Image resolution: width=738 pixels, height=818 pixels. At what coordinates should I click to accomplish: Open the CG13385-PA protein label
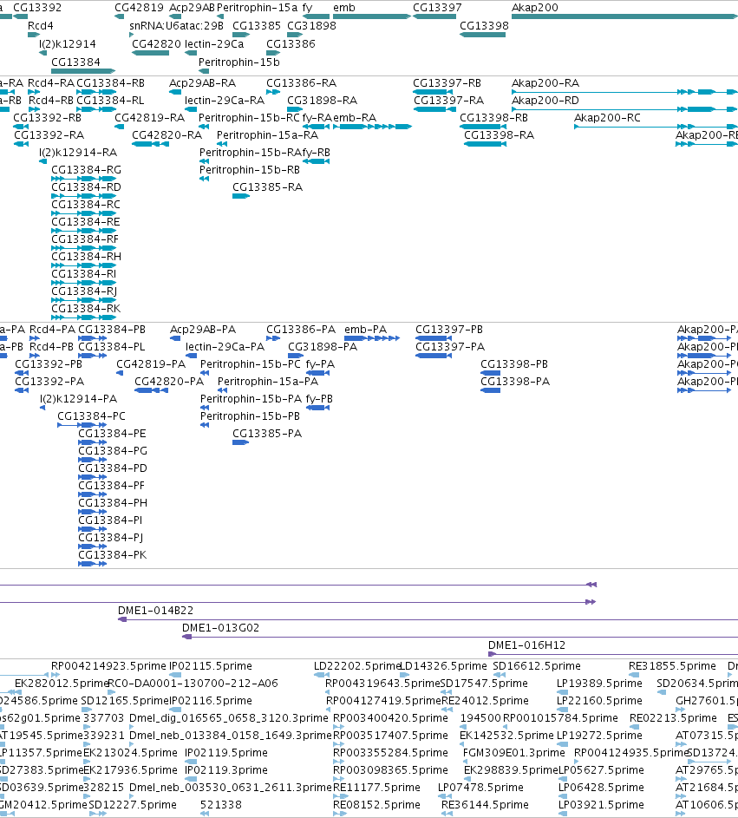click(267, 434)
